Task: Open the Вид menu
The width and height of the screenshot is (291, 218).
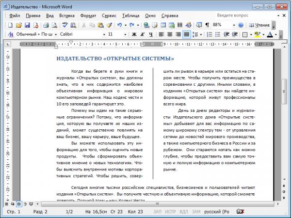Action: (50, 16)
